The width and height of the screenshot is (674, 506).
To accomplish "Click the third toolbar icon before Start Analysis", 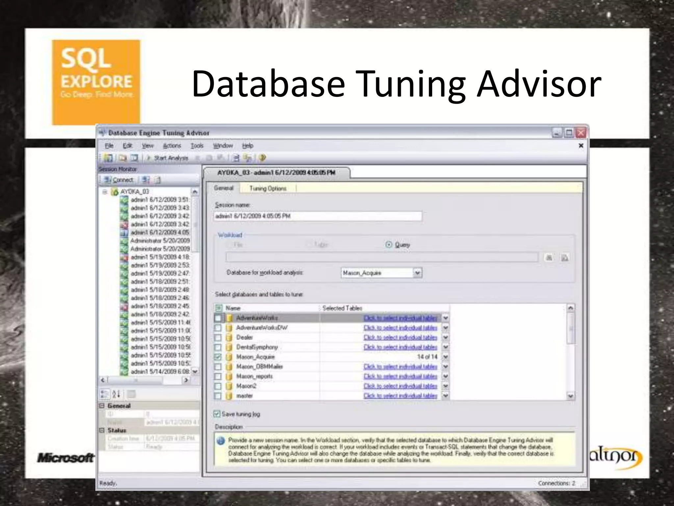I will click(x=134, y=158).
